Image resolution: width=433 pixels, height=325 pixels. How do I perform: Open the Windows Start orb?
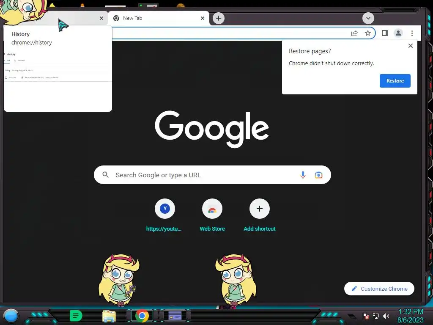click(11, 316)
